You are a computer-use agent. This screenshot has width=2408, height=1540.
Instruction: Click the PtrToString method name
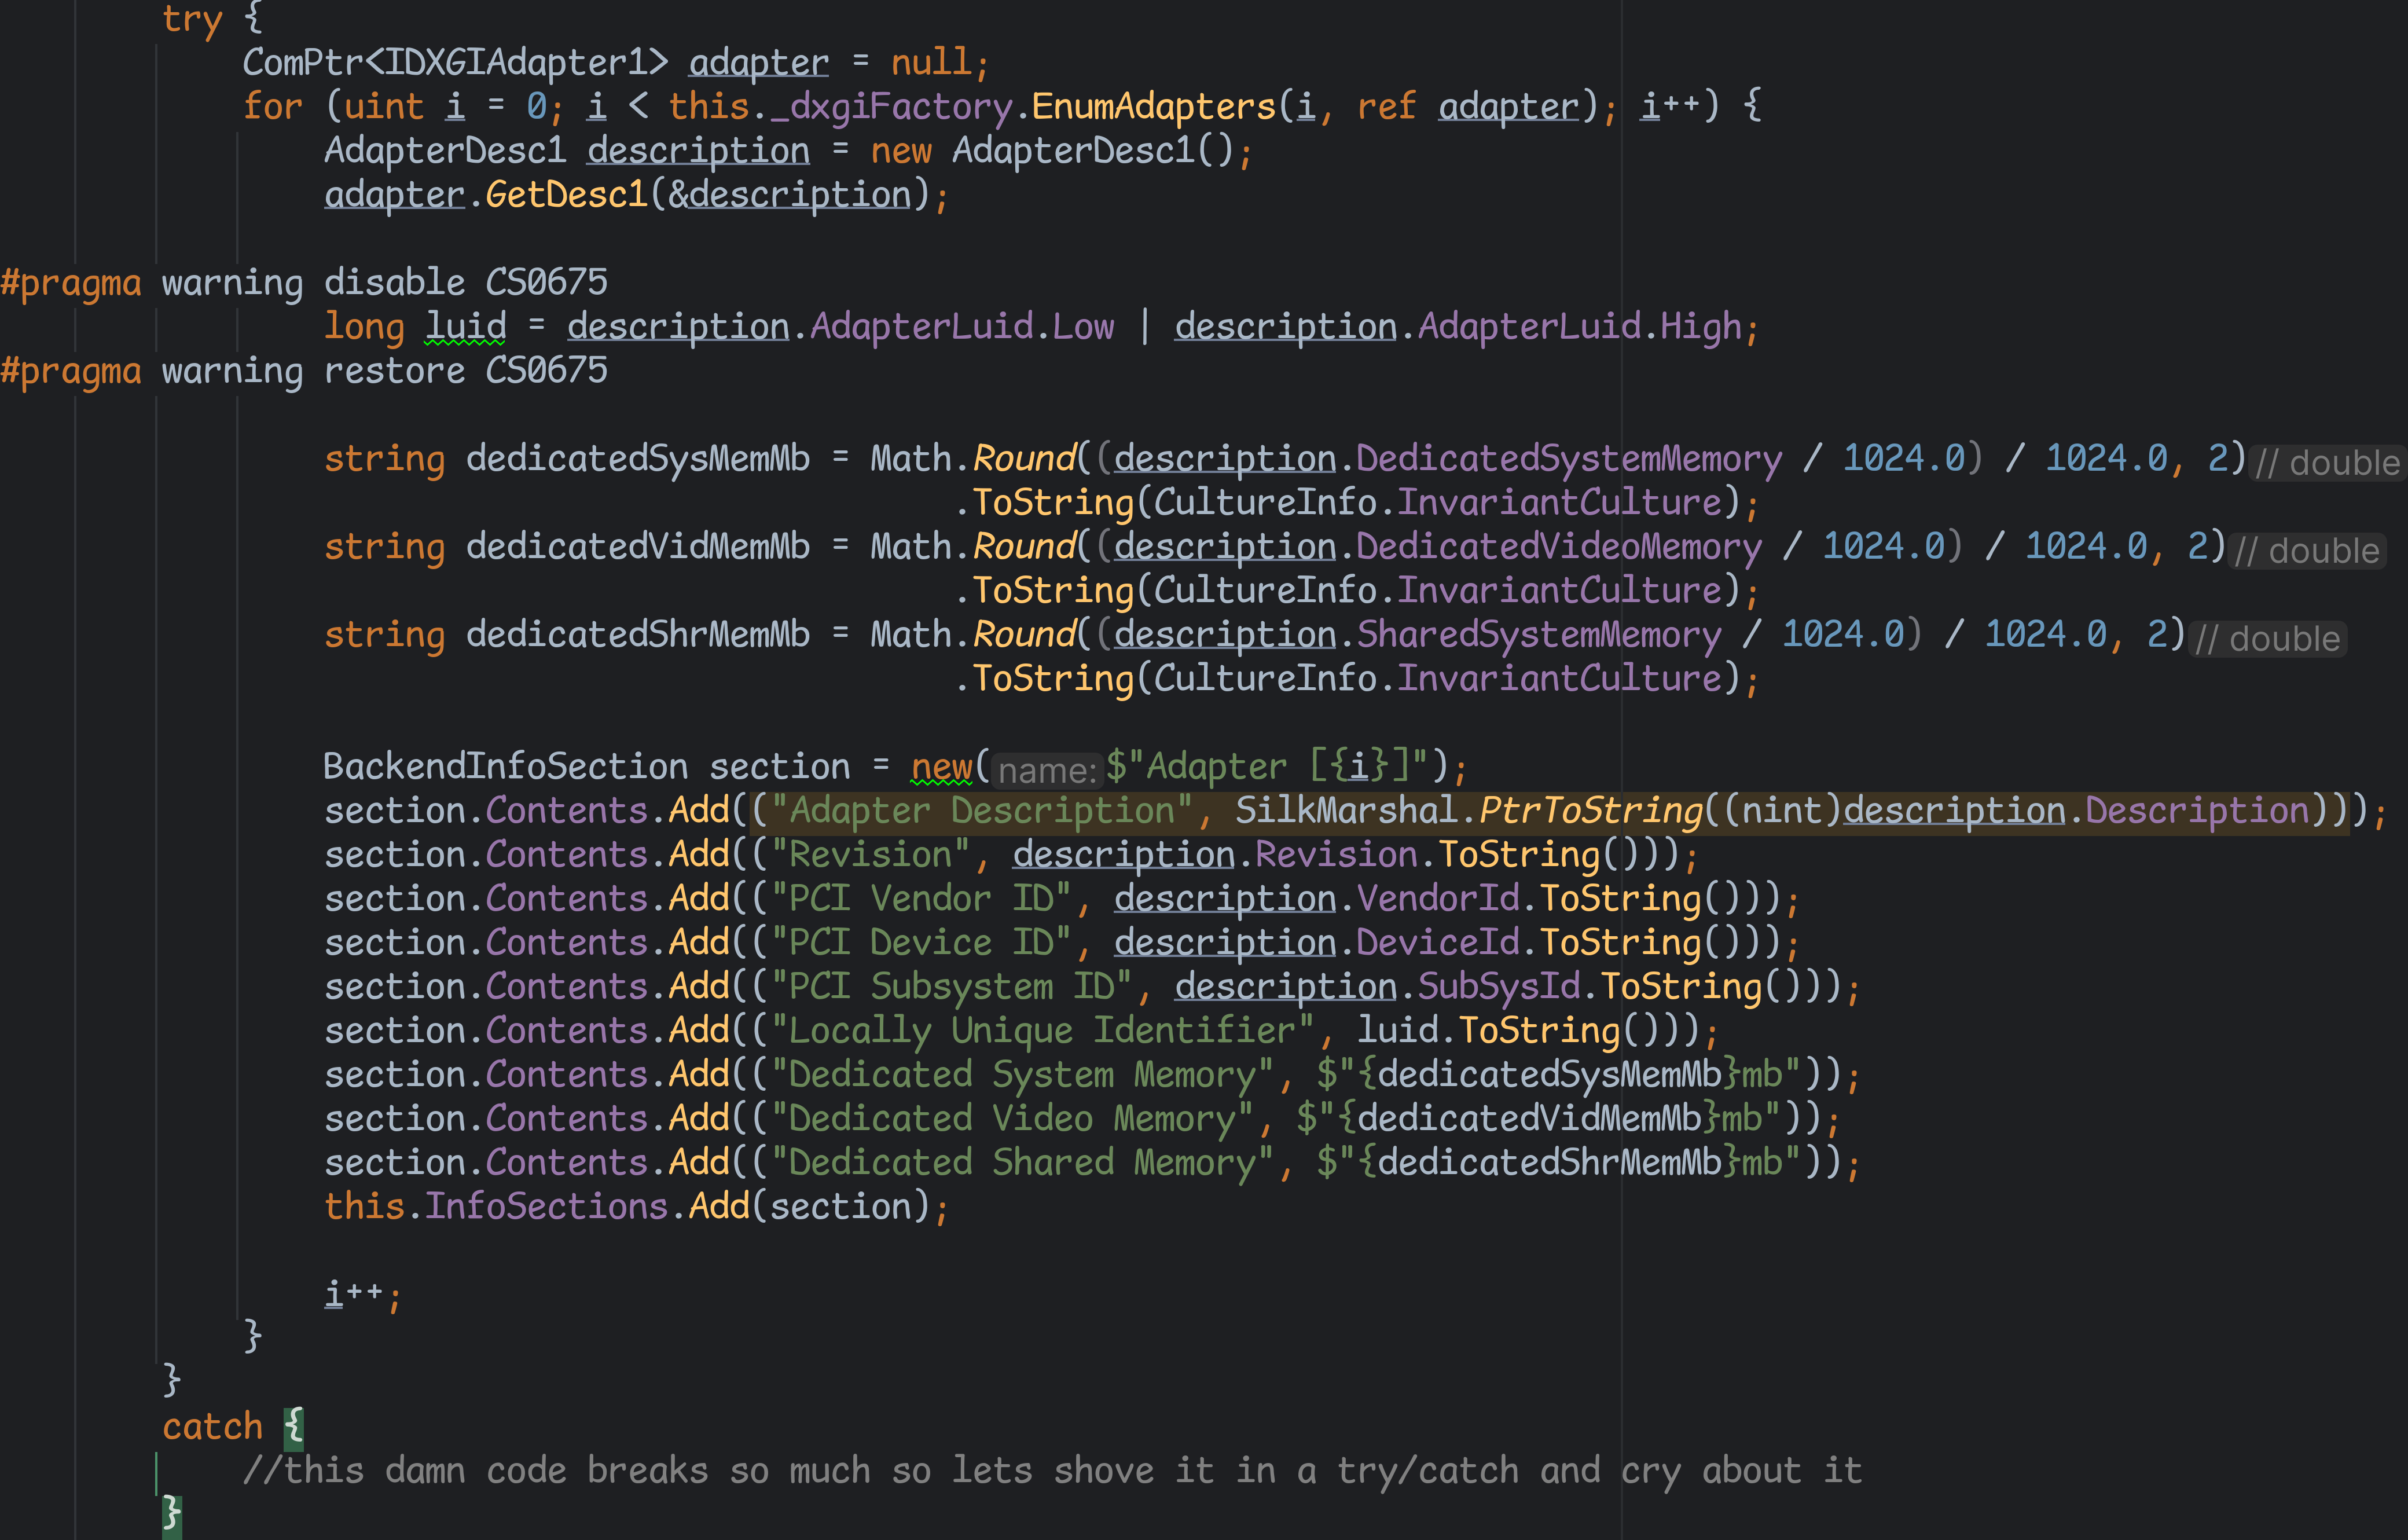pos(1590,810)
